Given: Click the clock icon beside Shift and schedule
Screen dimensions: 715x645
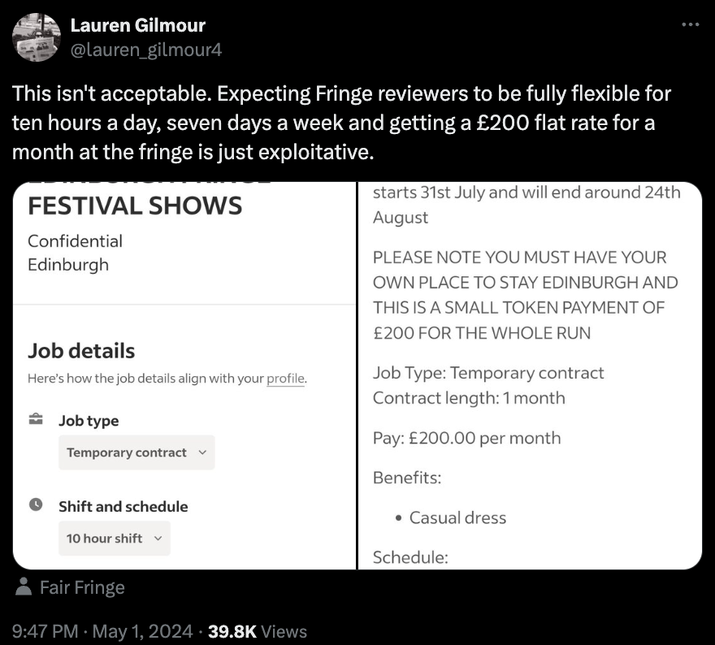Looking at the screenshot, I should [36, 504].
